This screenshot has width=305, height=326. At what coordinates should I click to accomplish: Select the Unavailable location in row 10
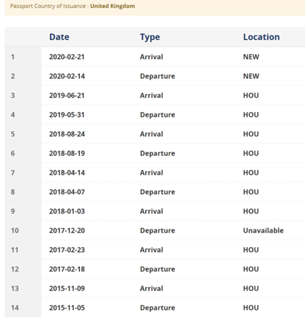coord(263,230)
